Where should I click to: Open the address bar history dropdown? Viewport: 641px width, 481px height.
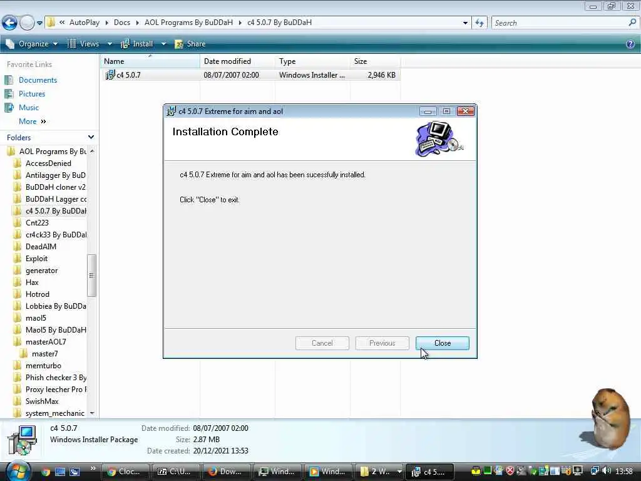465,23
